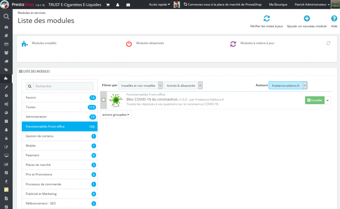Click the 'Modules désactivés' power icon

click(x=129, y=44)
